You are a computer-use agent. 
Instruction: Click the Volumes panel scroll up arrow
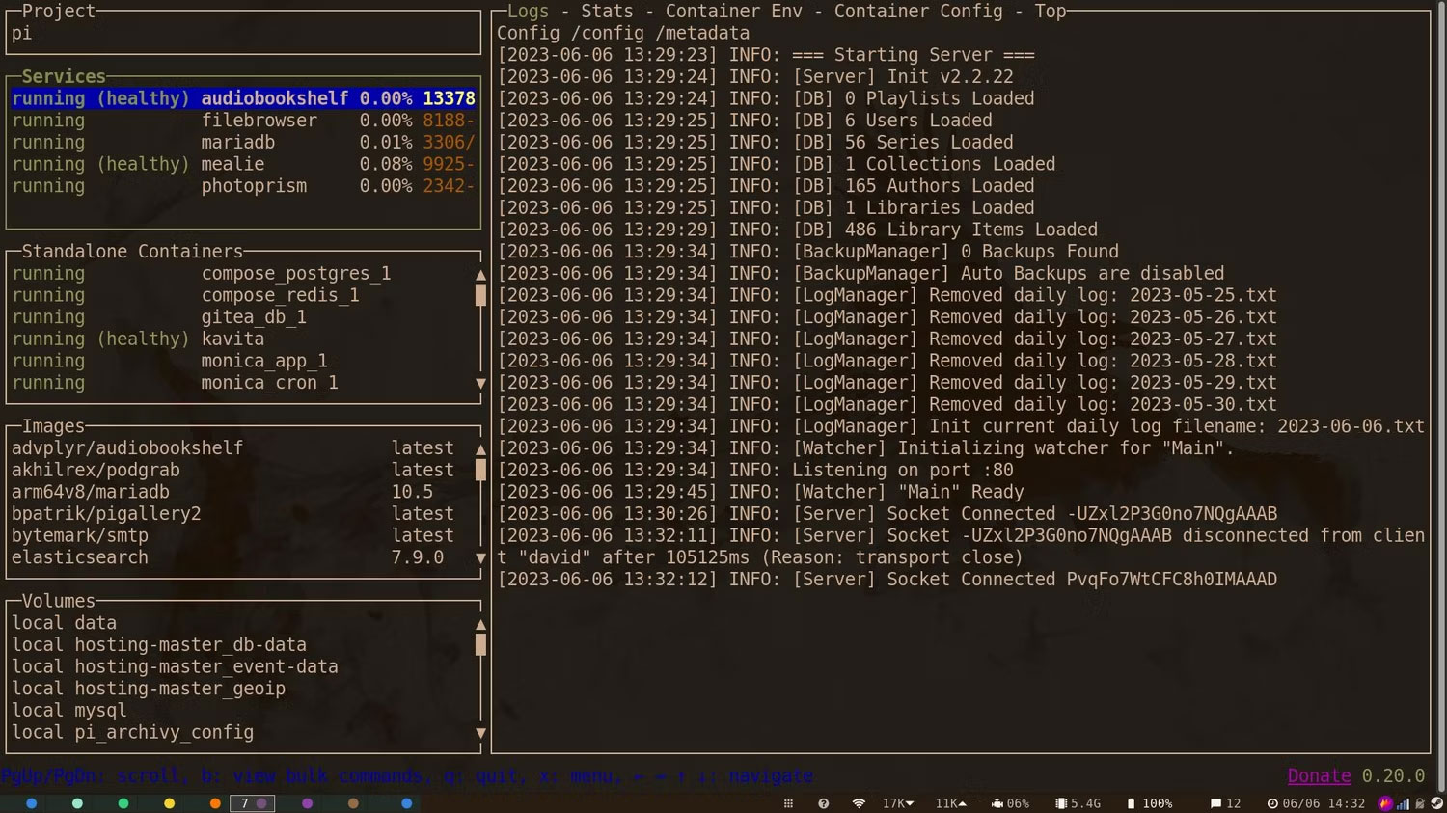tap(480, 624)
